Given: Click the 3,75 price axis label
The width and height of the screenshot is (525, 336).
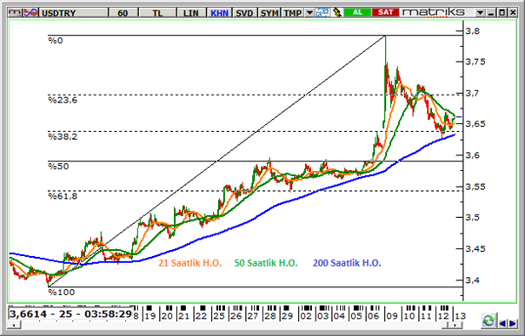Looking at the screenshot, I should click(475, 62).
